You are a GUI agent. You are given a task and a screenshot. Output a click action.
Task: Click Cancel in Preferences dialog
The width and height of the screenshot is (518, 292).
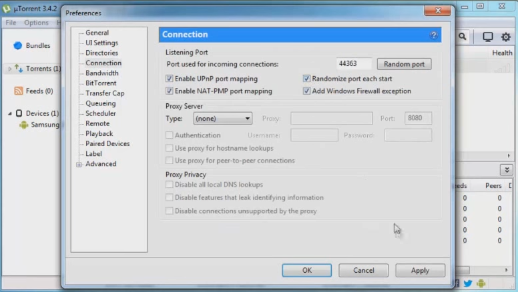[x=363, y=270]
